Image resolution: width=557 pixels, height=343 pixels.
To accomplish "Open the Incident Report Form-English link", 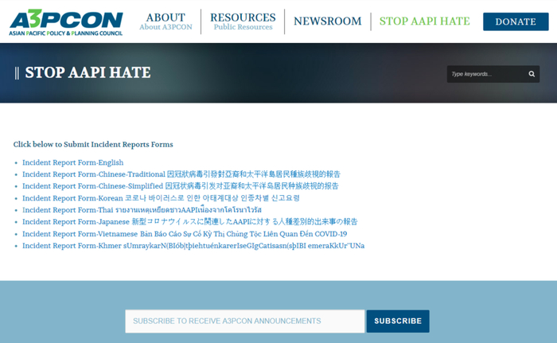I will coord(73,162).
